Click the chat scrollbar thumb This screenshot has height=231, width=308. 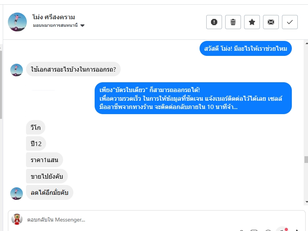(306, 159)
